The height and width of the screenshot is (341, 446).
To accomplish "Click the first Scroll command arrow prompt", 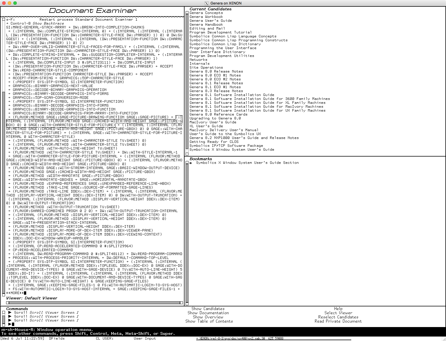I will (x=10, y=313).
